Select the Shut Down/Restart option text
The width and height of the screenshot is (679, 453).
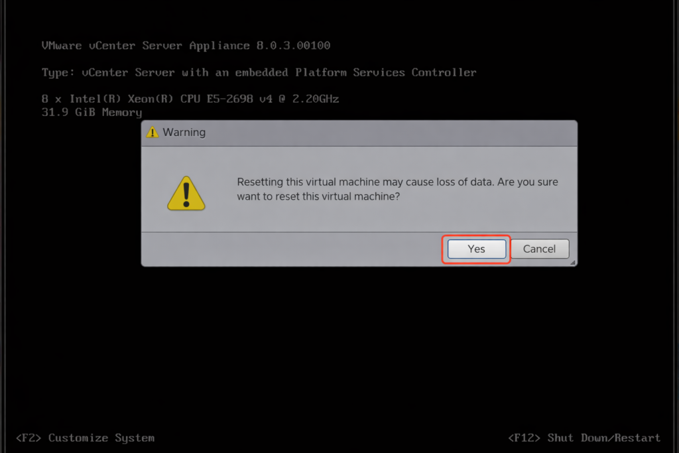pos(604,438)
